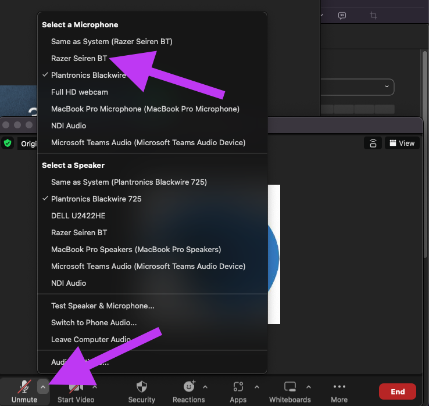Select MacBook Pro Speakers output
Viewport: 429px width, 406px height.
coord(152,249)
